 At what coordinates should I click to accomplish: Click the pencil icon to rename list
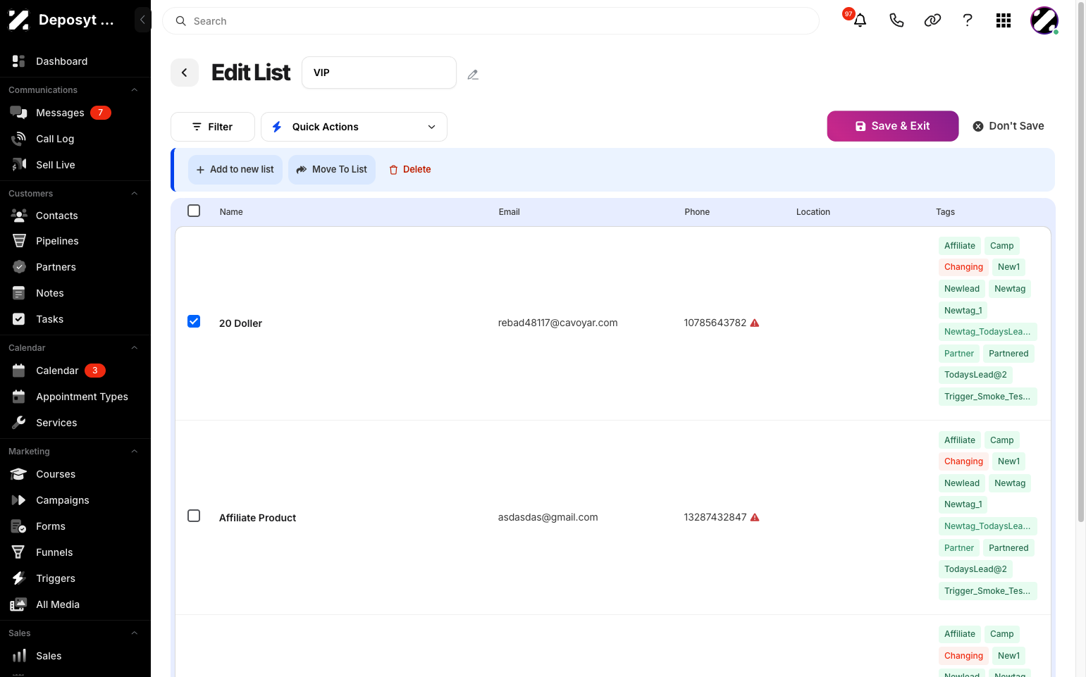click(x=473, y=74)
